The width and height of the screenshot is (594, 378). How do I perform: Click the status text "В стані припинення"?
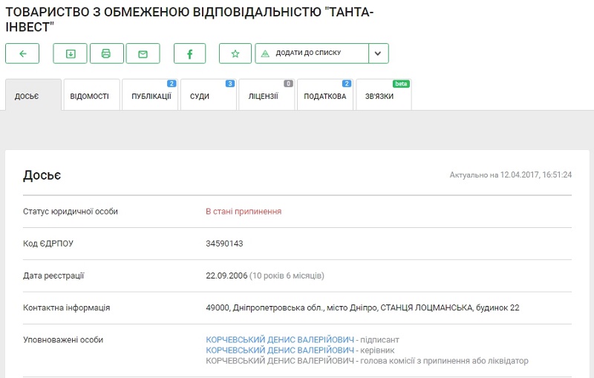click(244, 212)
